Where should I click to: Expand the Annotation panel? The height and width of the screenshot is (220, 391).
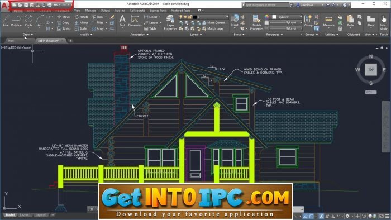pos(140,35)
